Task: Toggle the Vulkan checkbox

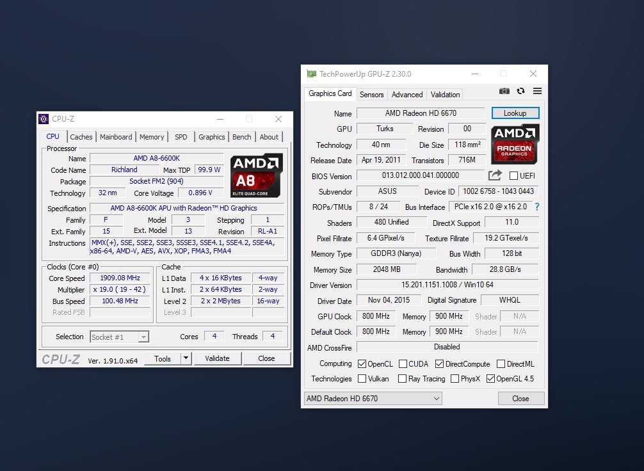Action: click(362, 379)
